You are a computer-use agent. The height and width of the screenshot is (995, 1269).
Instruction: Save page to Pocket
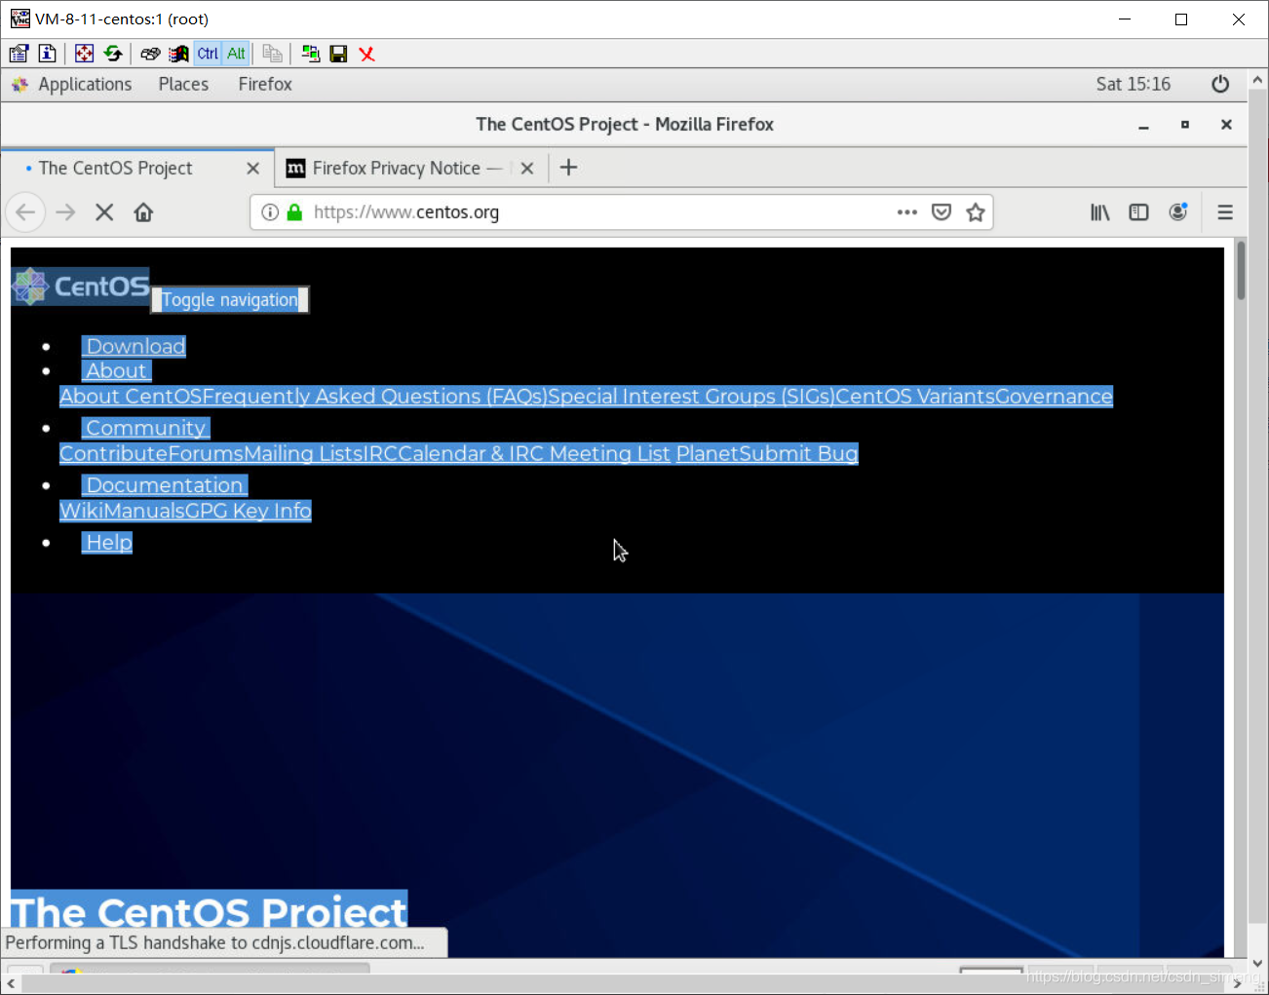tap(942, 212)
